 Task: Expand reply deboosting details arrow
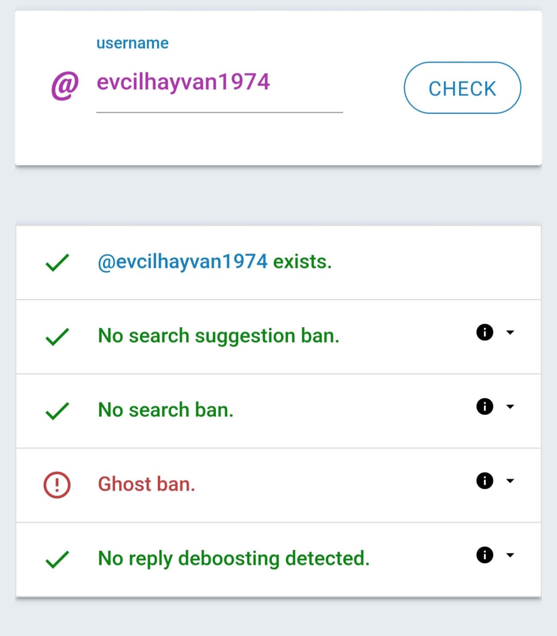click(510, 555)
